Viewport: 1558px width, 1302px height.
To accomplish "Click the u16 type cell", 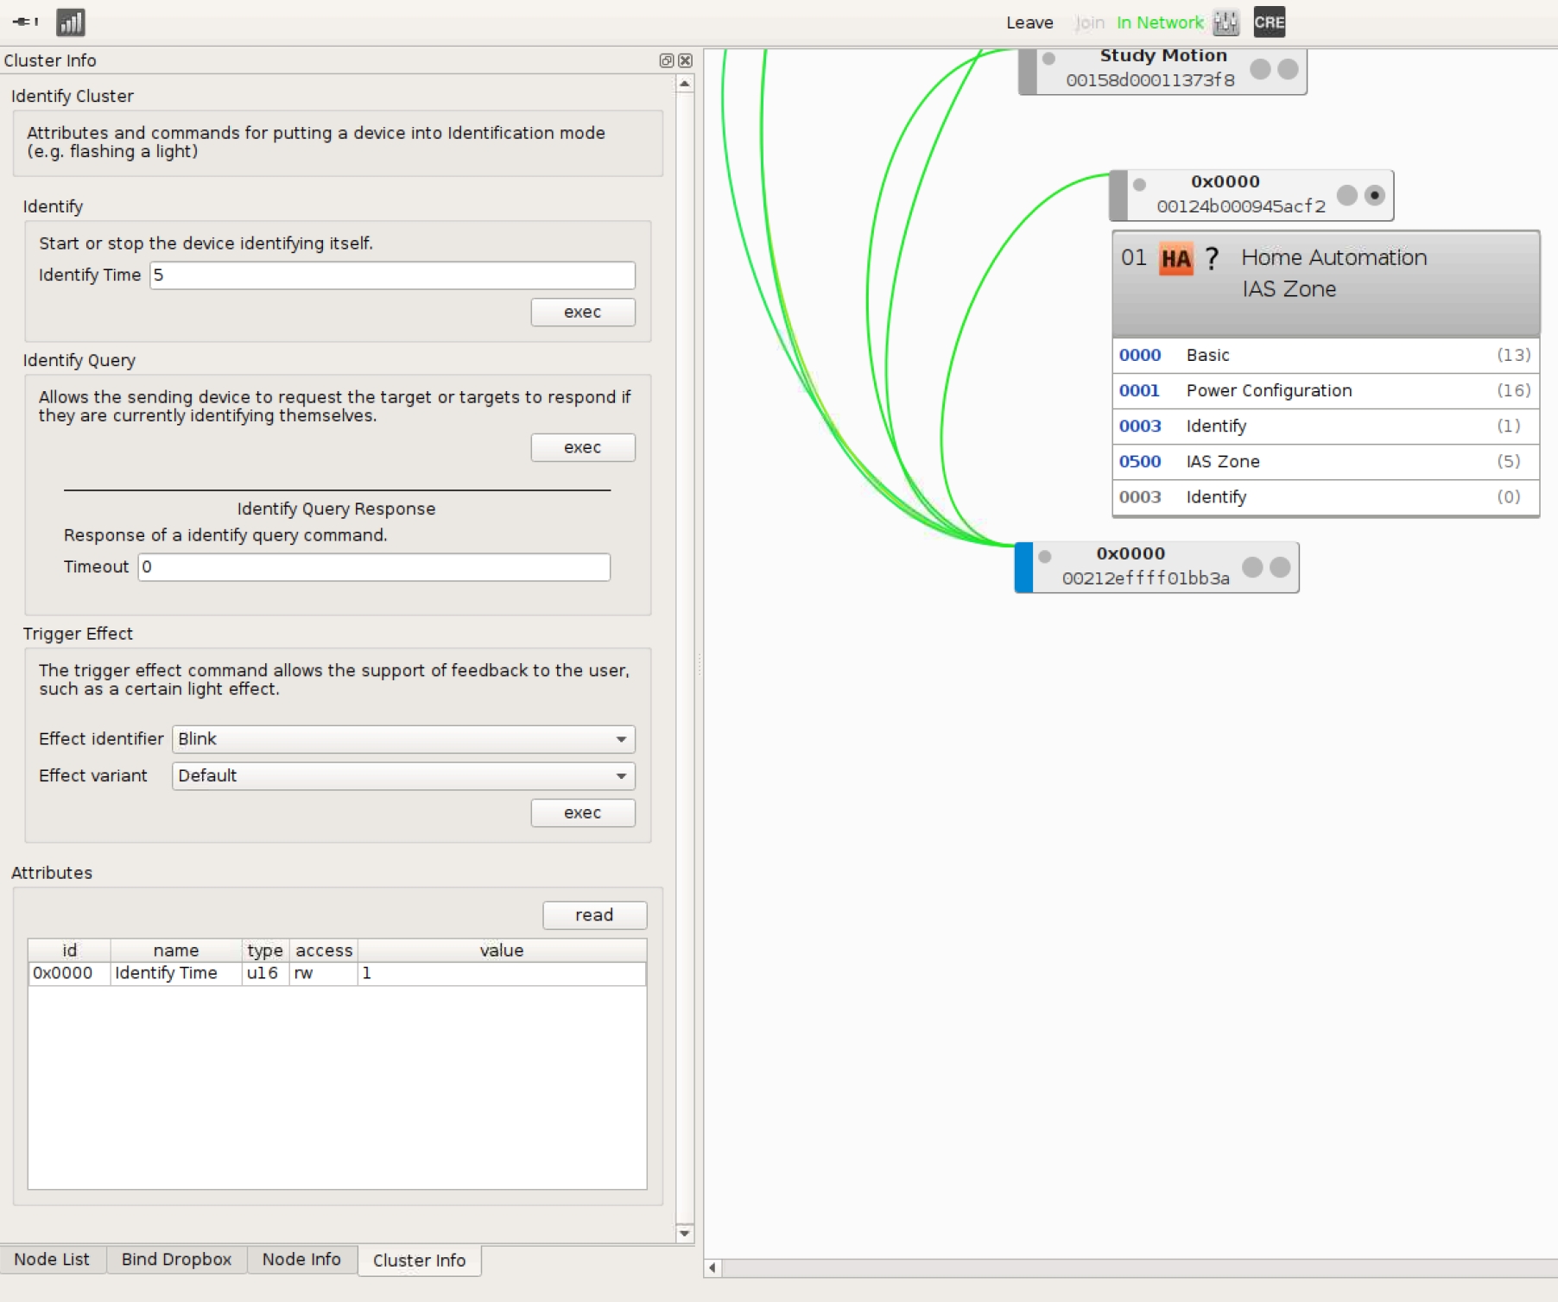I will click(265, 973).
